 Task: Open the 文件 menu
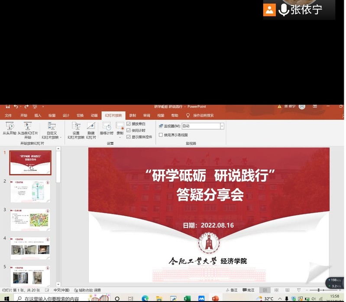8,116
